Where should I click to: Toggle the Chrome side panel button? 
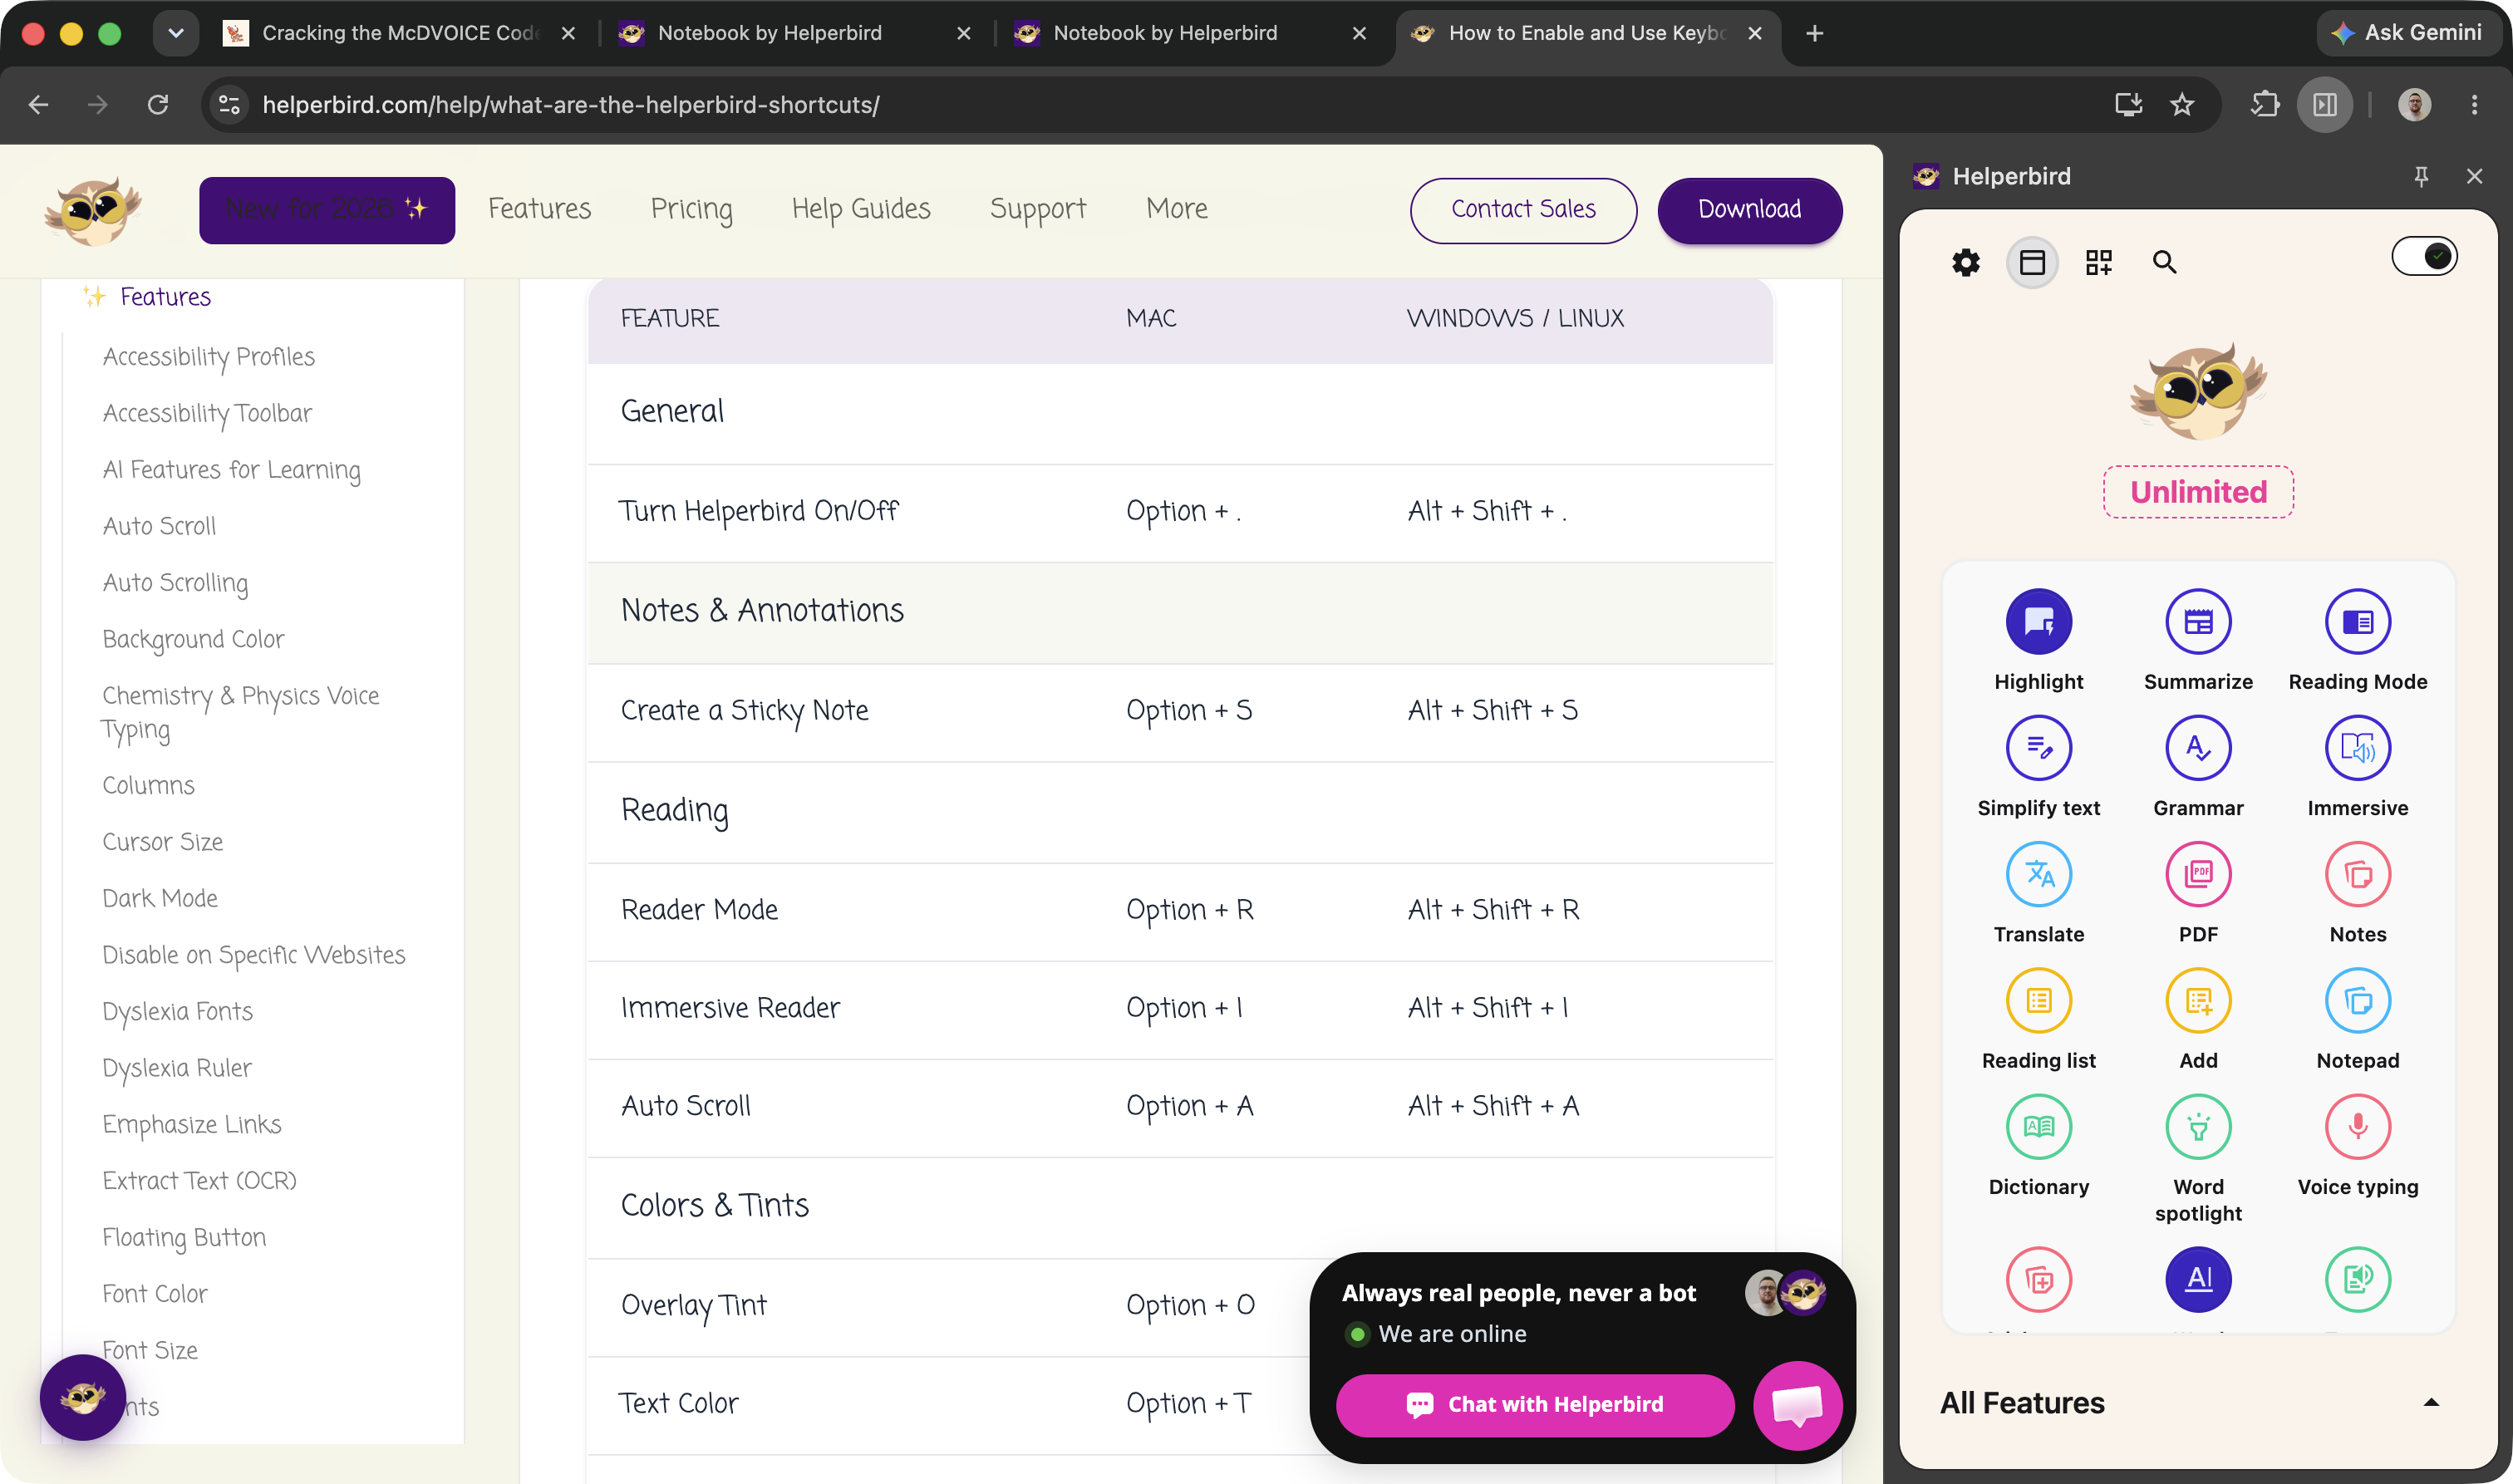(x=2324, y=104)
